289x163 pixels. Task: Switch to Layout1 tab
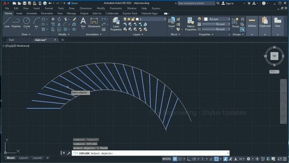[x=23, y=158]
